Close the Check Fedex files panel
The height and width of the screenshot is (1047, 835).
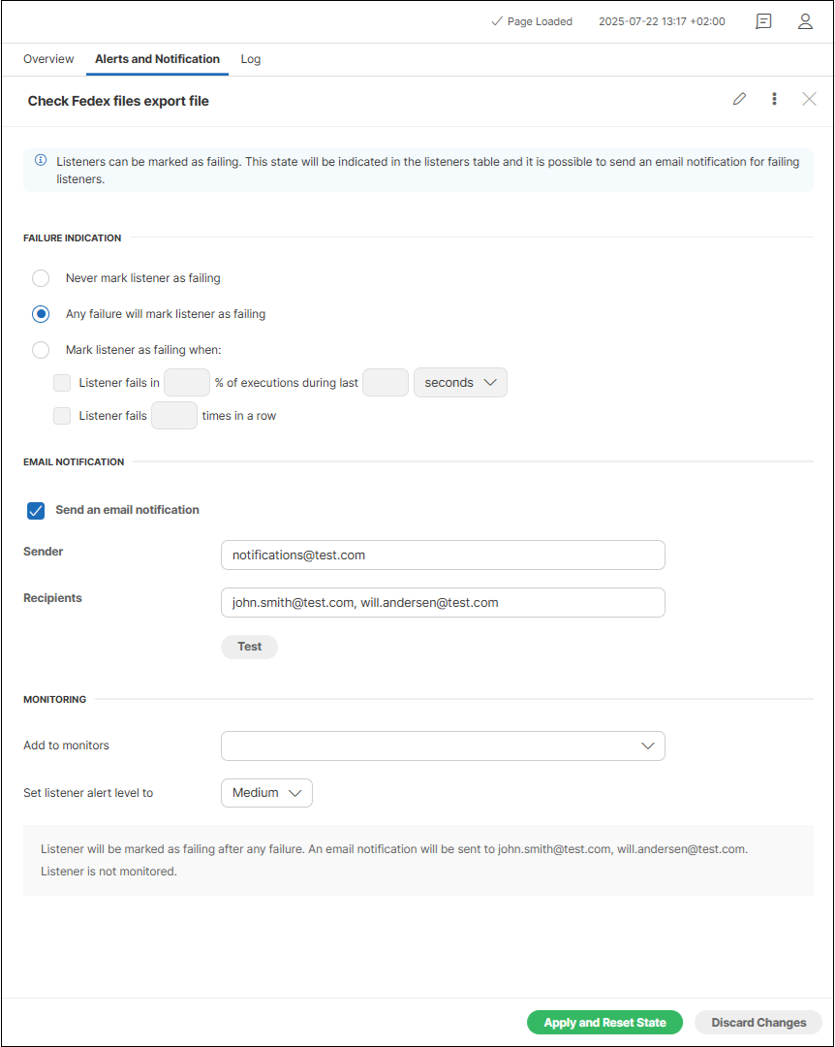[809, 99]
